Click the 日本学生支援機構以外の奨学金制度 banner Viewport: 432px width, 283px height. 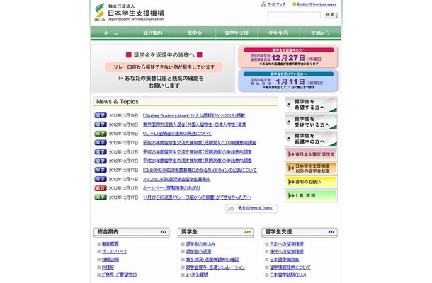click(x=311, y=168)
